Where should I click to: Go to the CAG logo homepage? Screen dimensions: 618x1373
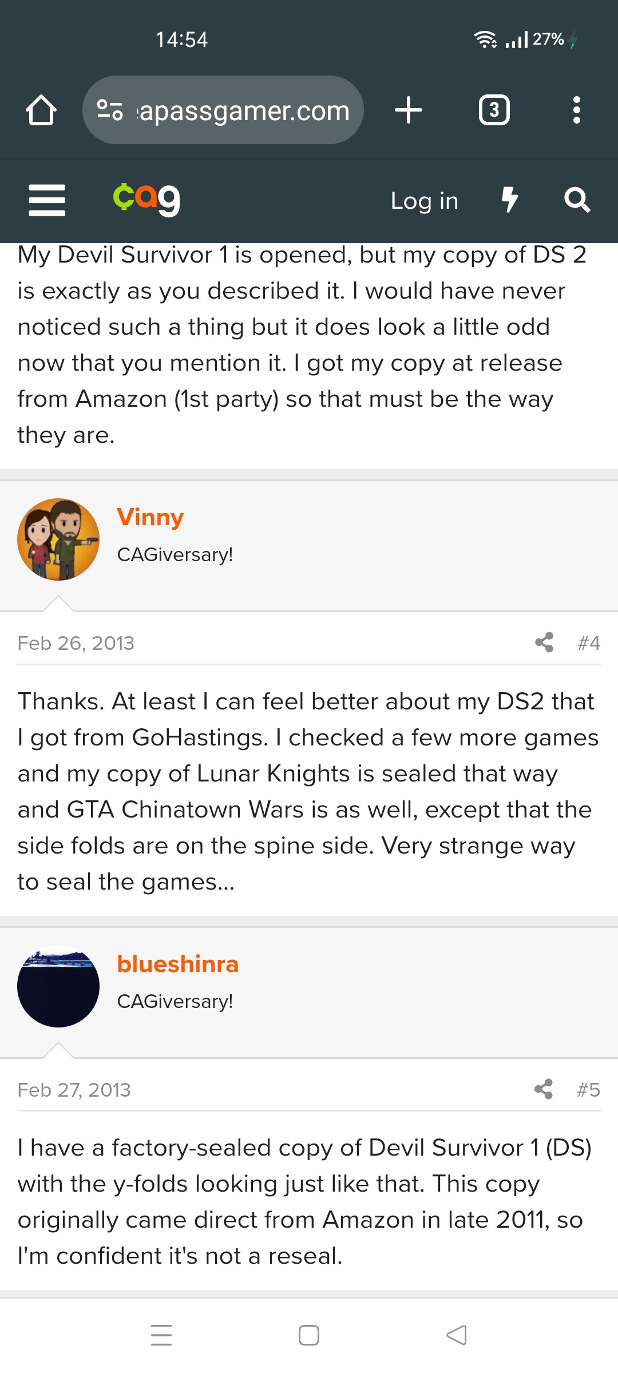pyautogui.click(x=146, y=199)
